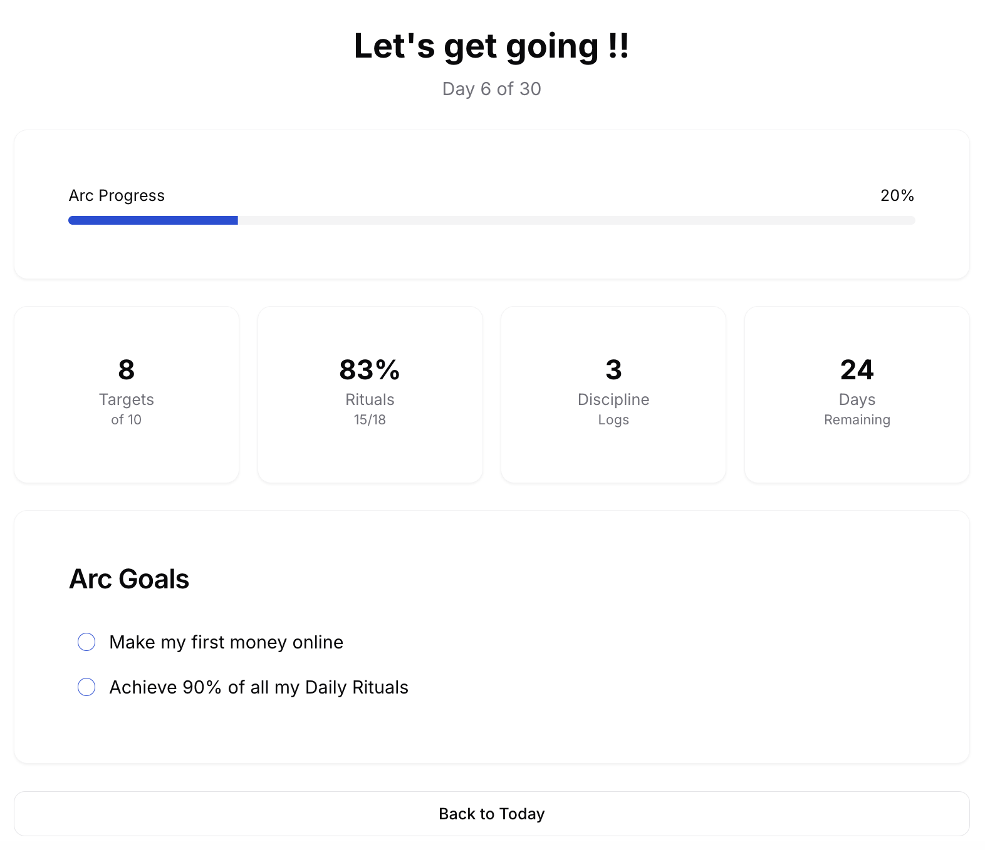Select the "Make my first money online" goal text

pyautogui.click(x=226, y=642)
